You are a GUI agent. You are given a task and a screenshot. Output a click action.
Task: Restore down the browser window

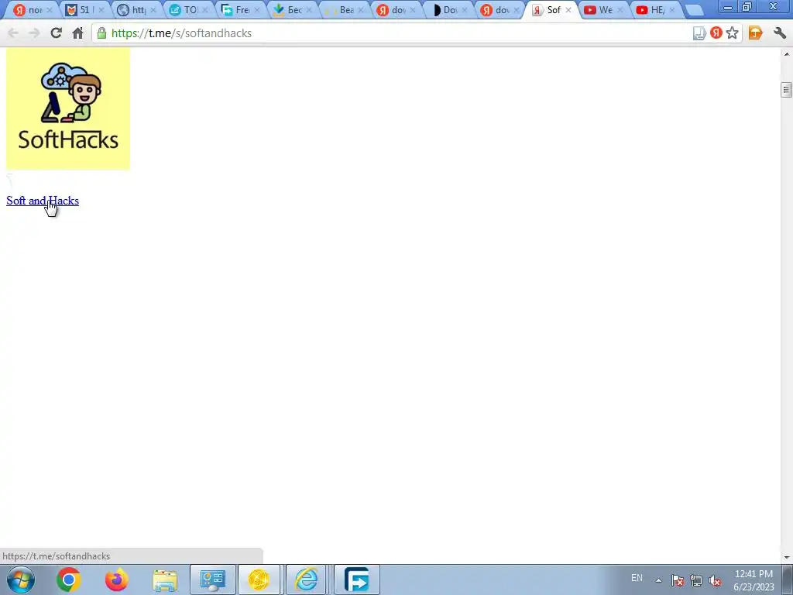pyautogui.click(x=747, y=7)
